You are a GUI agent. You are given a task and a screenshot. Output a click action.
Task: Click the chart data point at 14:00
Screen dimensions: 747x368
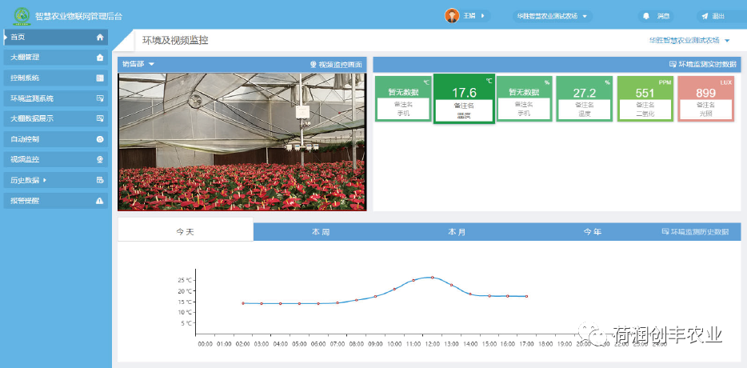click(x=469, y=294)
